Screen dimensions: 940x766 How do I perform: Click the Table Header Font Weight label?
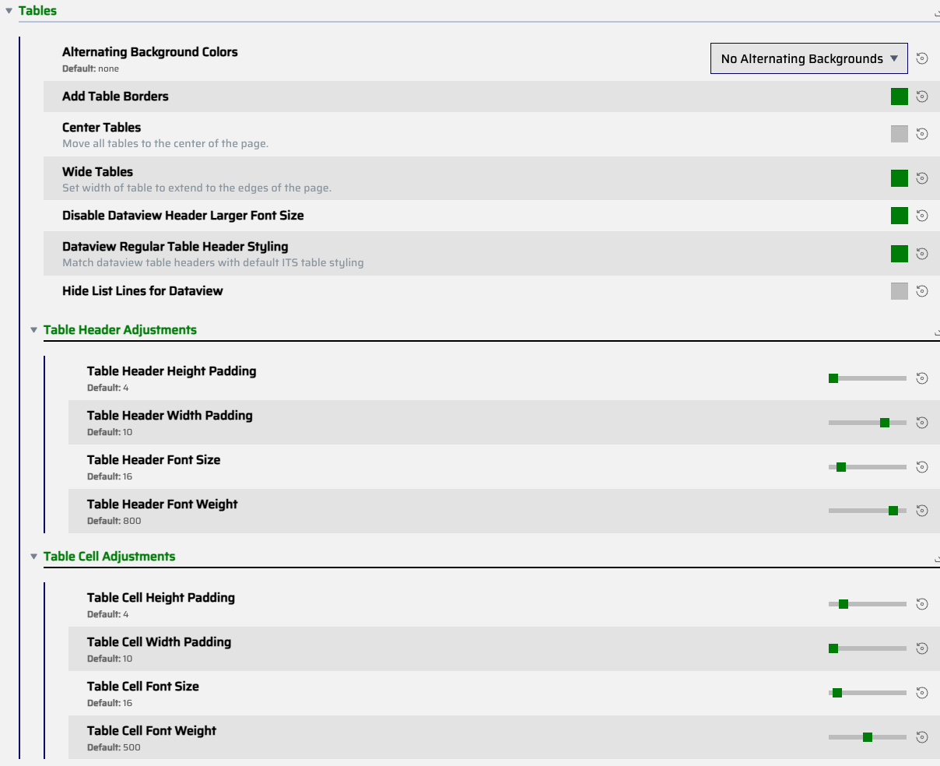tap(163, 504)
